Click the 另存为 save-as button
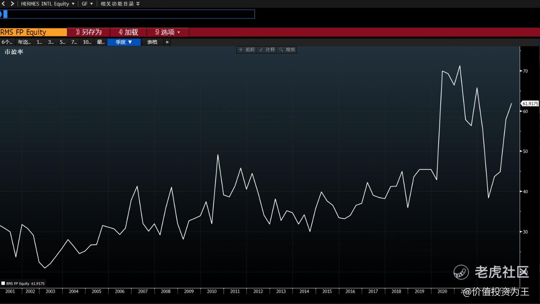 tap(88, 32)
